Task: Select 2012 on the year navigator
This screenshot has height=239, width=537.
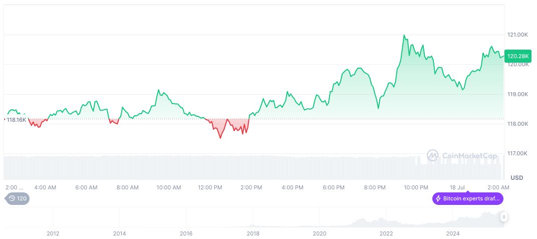Action: pyautogui.click(x=53, y=233)
